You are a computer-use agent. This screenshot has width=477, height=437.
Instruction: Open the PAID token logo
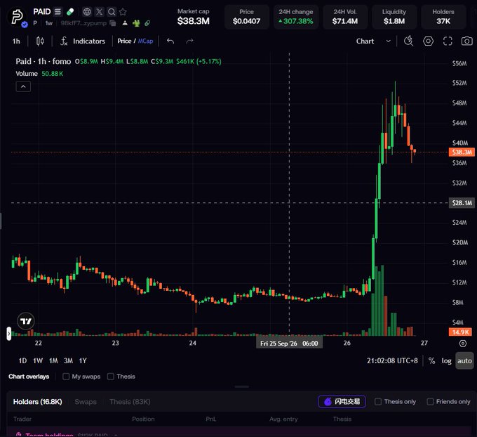pos(17,17)
